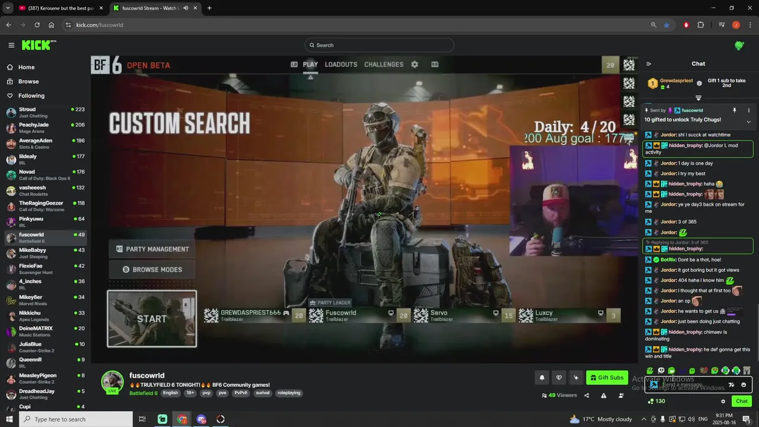This screenshot has height=427, width=759.
Task: Click the green Chat send button
Action: click(742, 401)
